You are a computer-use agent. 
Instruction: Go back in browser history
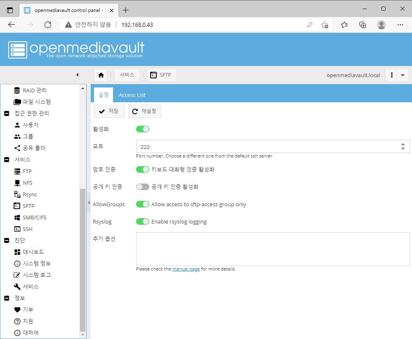tap(12, 25)
